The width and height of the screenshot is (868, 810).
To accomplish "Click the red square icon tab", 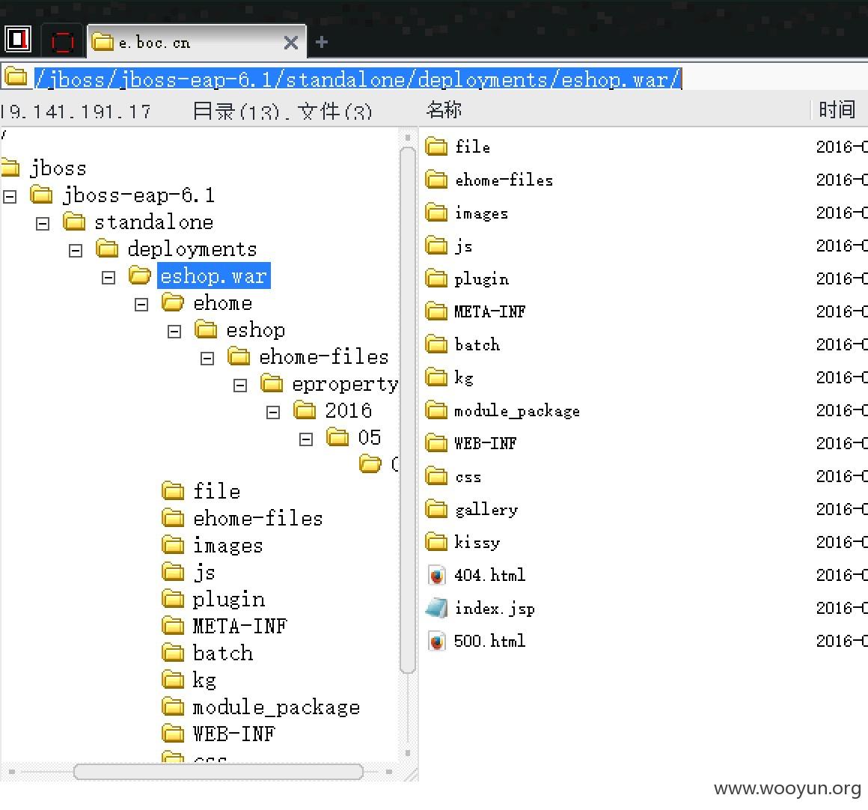I will pyautogui.click(x=62, y=41).
